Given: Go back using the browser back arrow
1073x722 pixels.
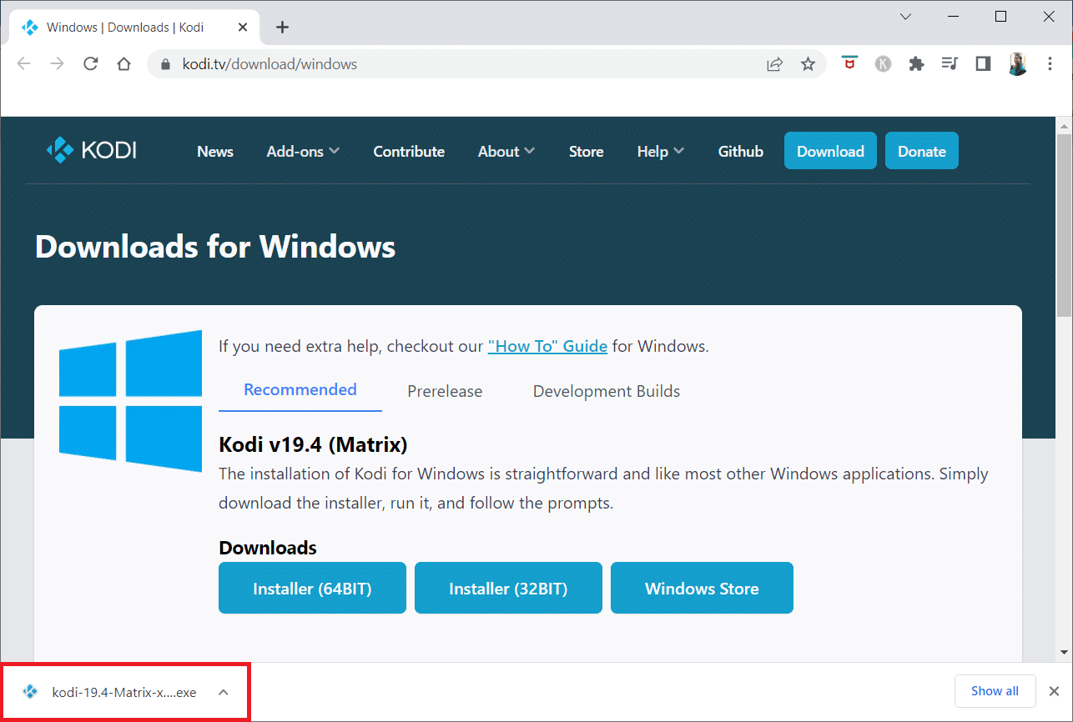Looking at the screenshot, I should point(23,64).
